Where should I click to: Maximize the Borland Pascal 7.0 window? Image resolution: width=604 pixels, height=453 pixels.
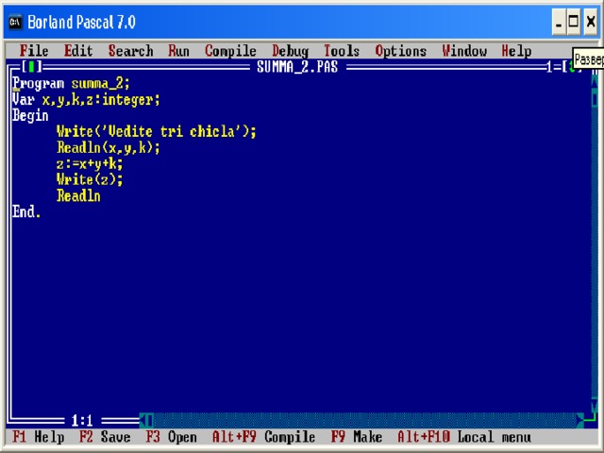(575, 22)
